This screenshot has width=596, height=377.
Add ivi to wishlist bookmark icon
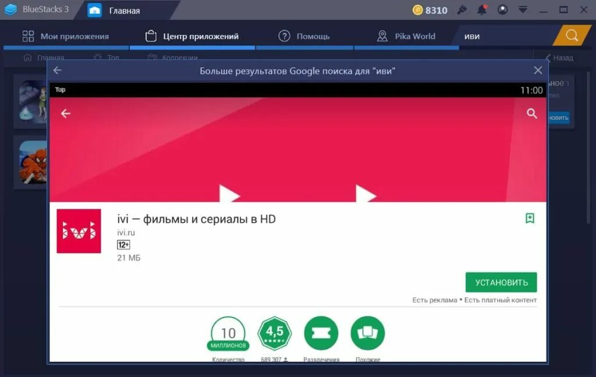[530, 218]
